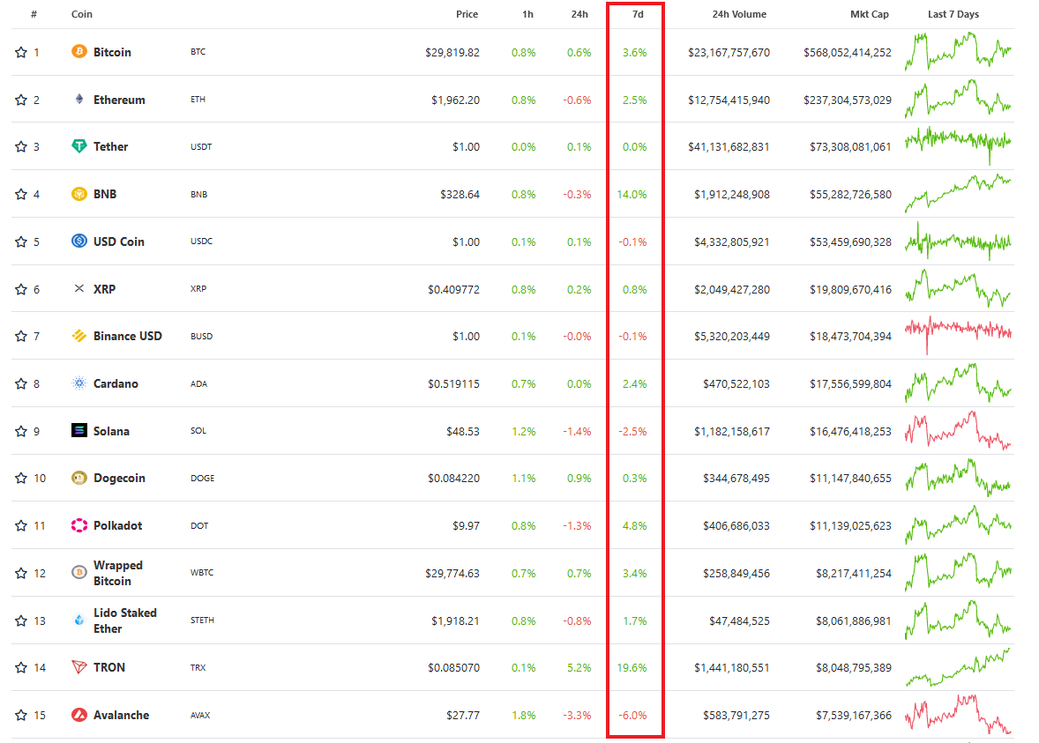Favorite Ethereum with its star
Viewport: 1039px width, 743px height.
click(21, 100)
